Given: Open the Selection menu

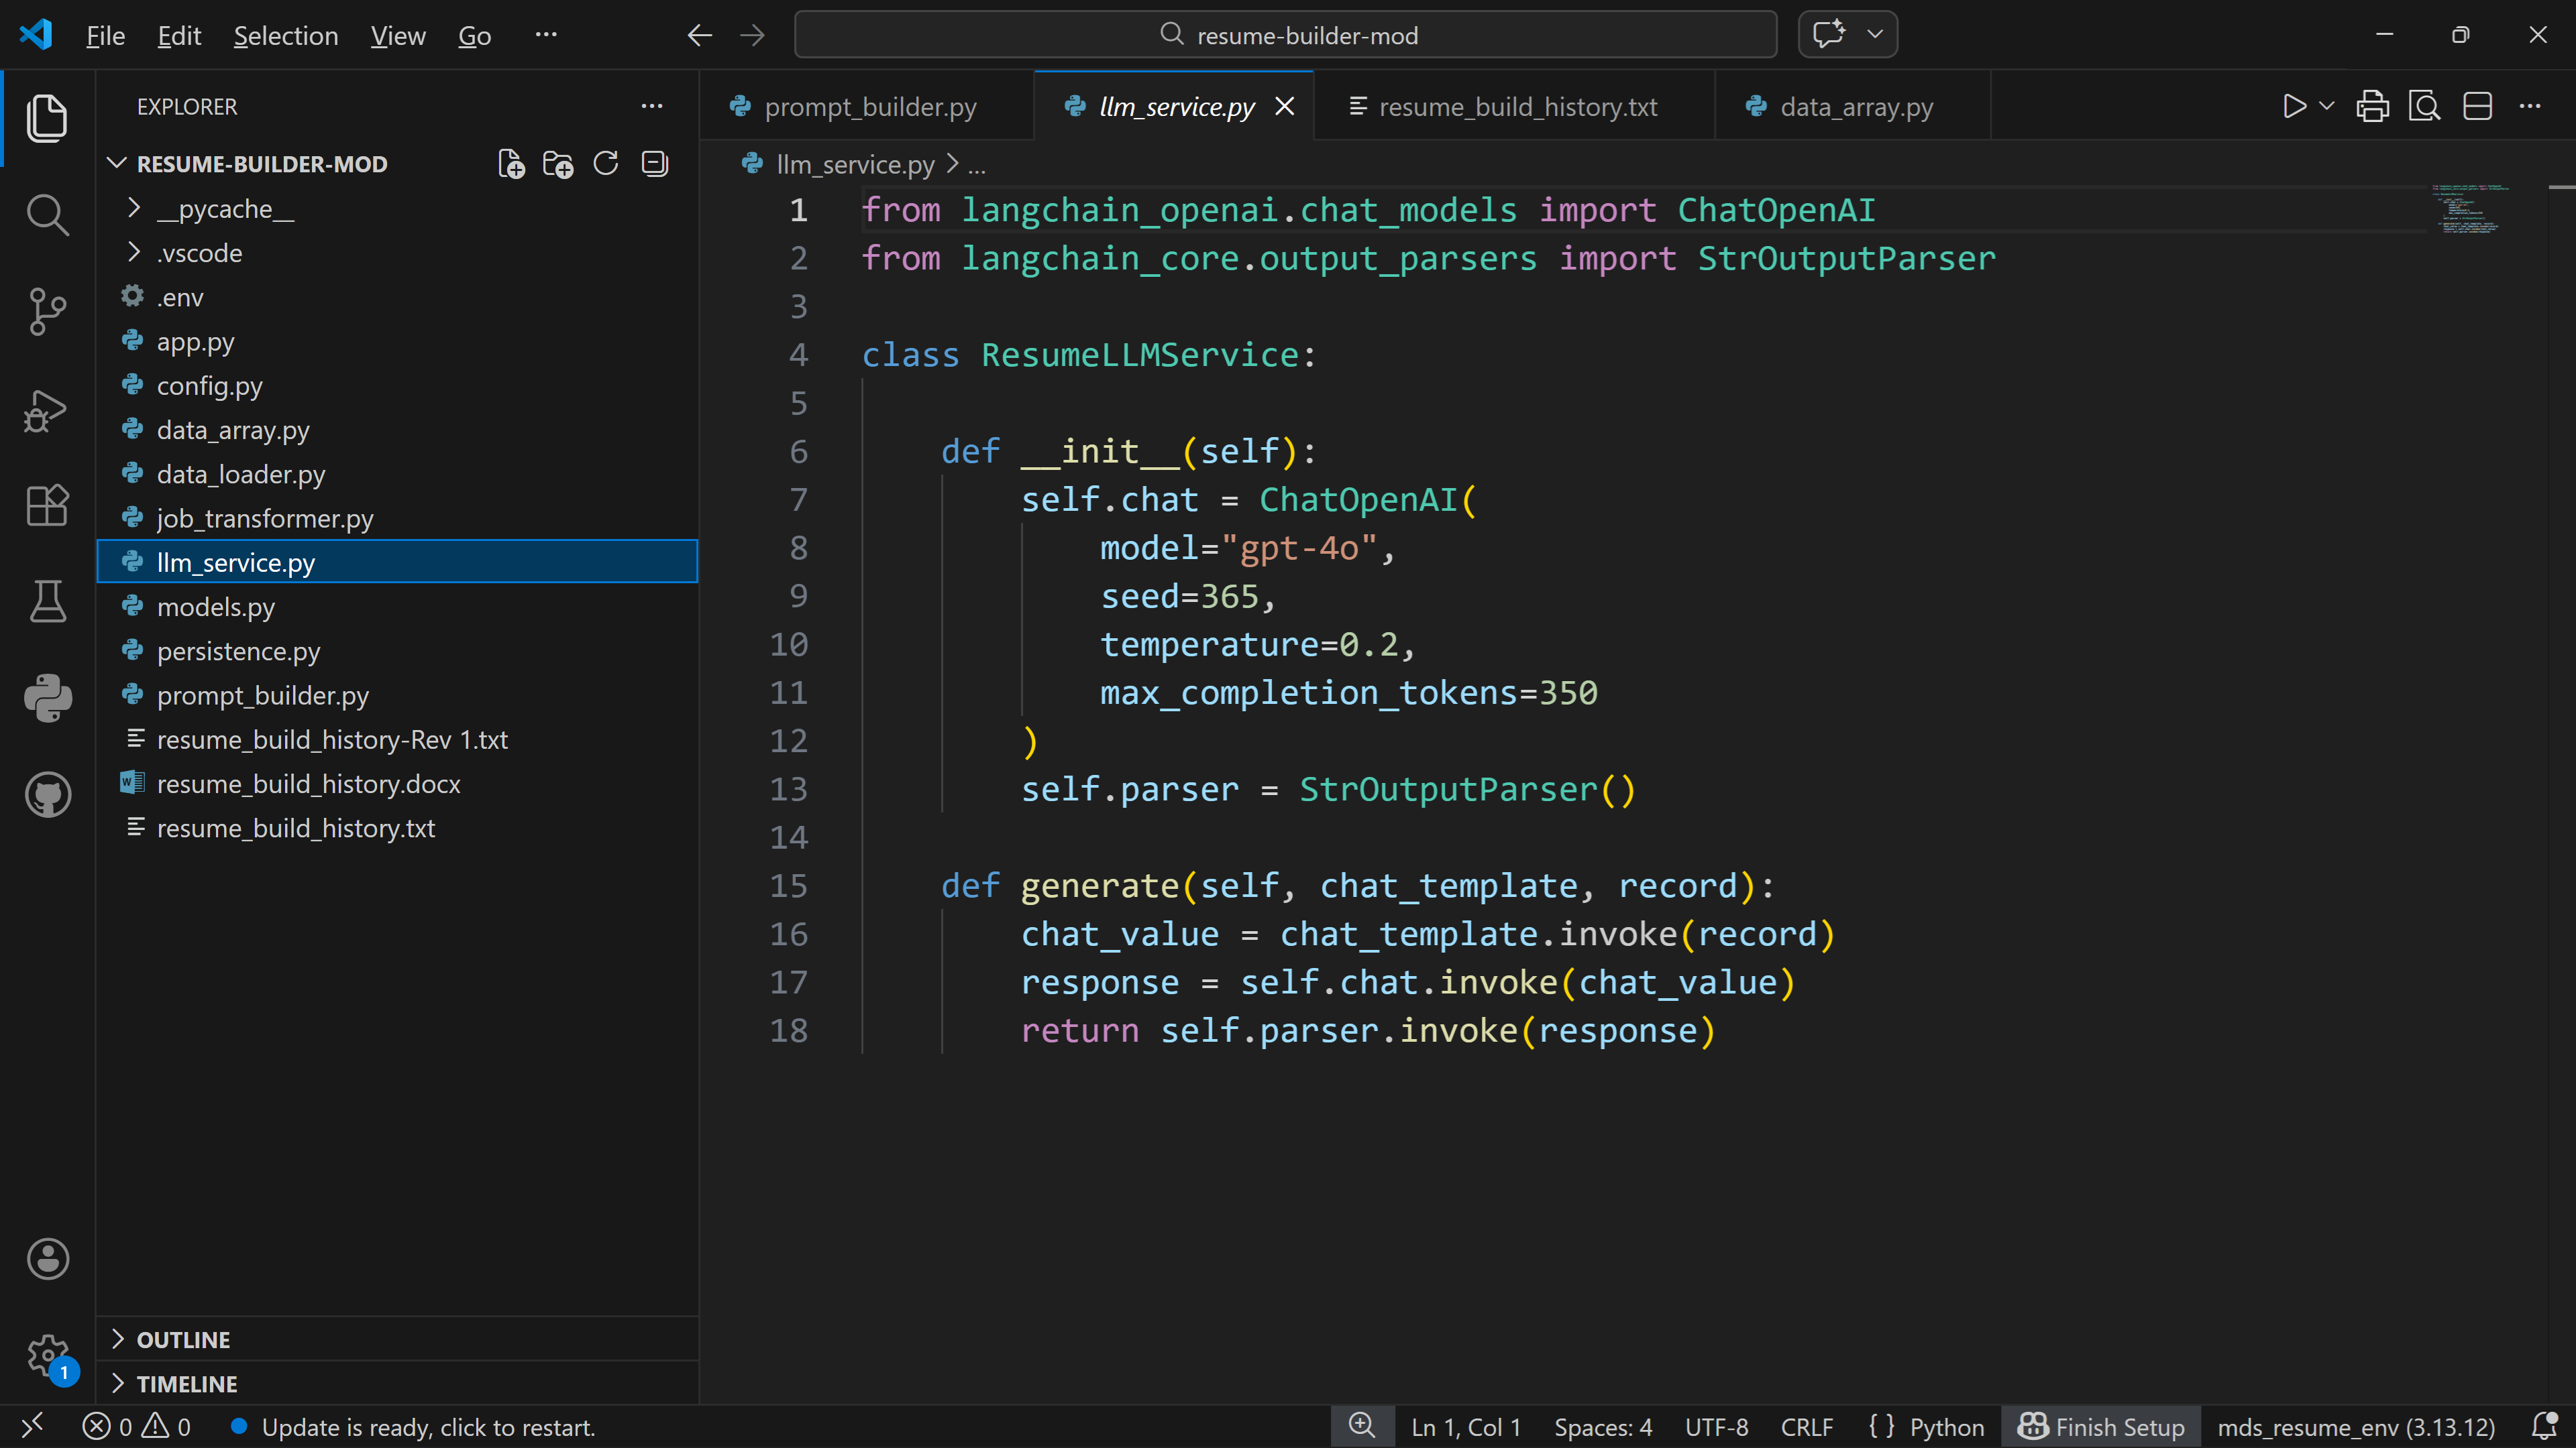Looking at the screenshot, I should pyautogui.click(x=285, y=36).
